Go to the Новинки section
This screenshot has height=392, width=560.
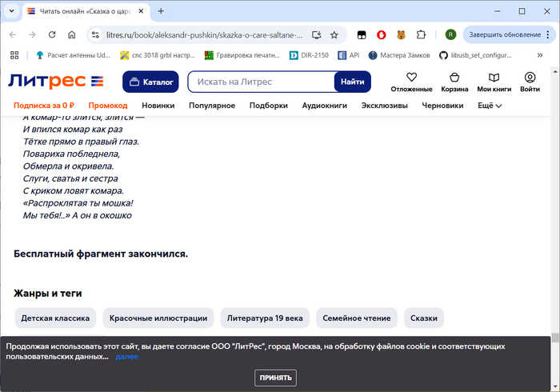click(158, 106)
